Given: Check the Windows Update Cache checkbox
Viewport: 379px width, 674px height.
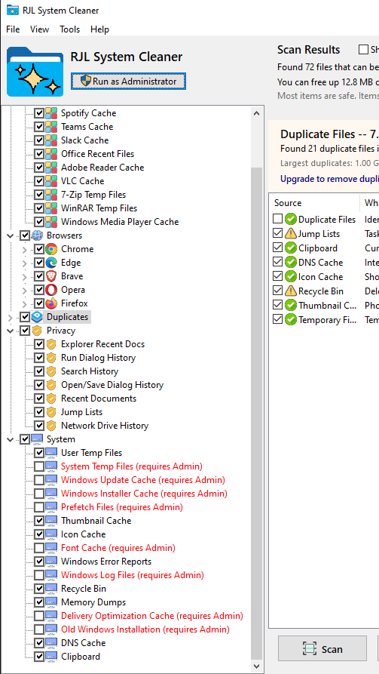Looking at the screenshot, I should tap(39, 480).
